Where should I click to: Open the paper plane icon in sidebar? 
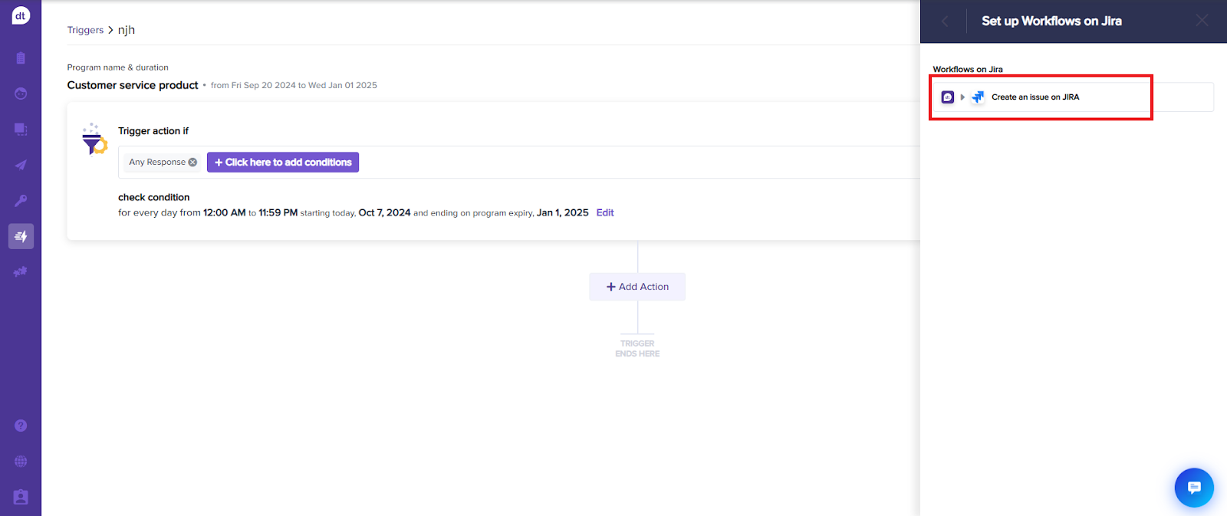click(21, 165)
